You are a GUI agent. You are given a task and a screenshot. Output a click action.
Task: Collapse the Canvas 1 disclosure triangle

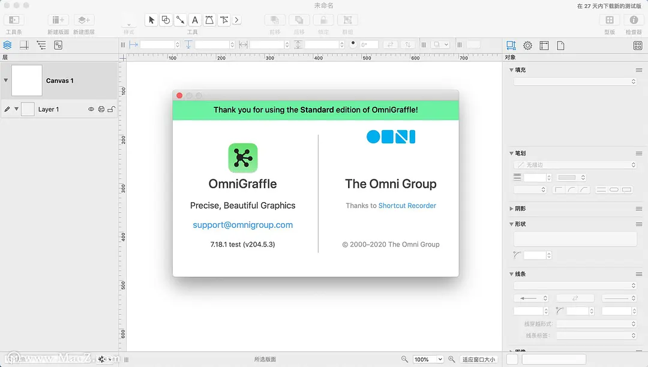(6, 80)
